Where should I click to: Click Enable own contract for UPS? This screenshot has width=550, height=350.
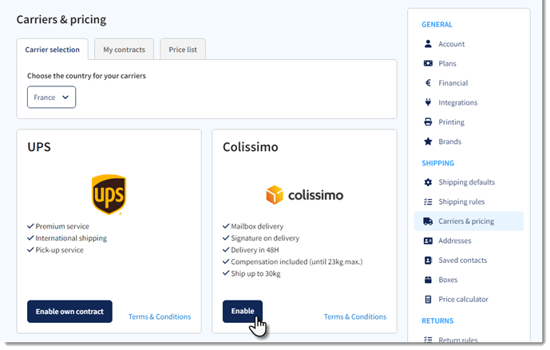[69, 312]
